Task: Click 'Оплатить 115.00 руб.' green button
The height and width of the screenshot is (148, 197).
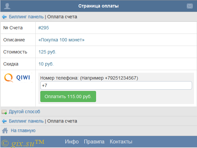Action: (68, 96)
